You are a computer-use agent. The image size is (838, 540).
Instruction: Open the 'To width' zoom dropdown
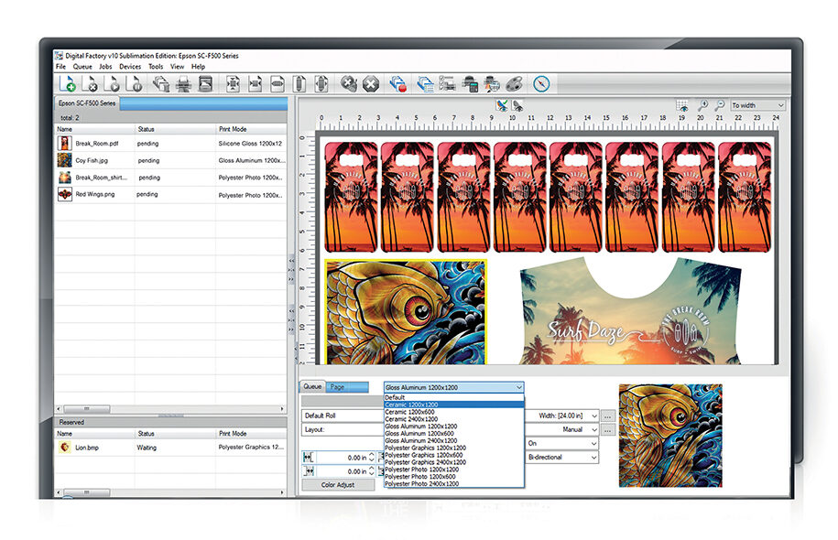pyautogui.click(x=757, y=105)
